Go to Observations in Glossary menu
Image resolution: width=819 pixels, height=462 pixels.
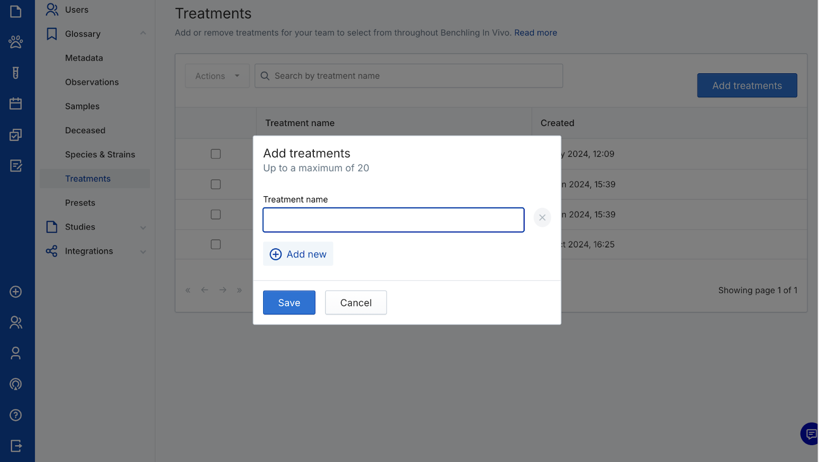point(92,82)
